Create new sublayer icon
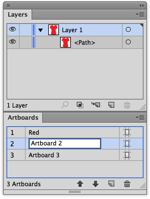The height and width of the screenshot is (199, 150). (x=96, y=105)
